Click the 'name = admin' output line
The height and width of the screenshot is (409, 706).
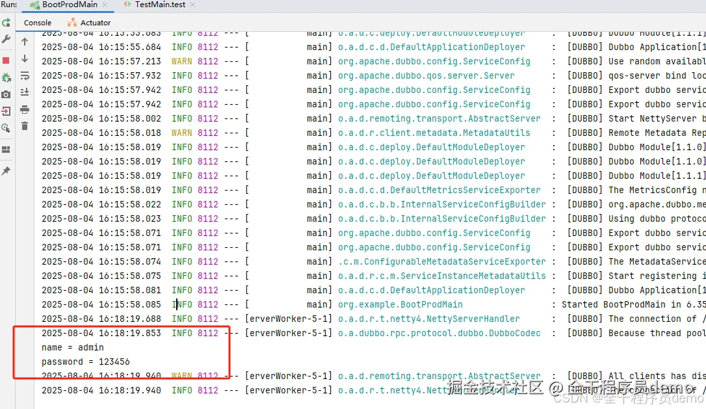[73, 347]
